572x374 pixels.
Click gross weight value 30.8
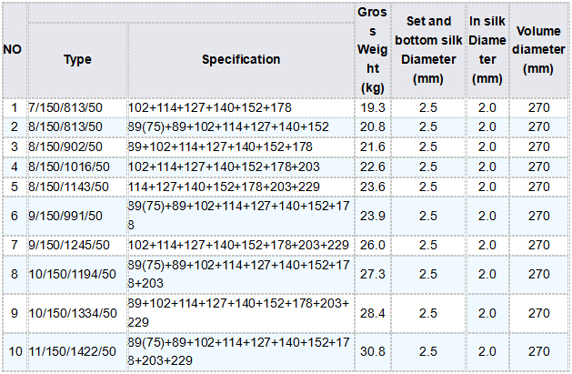pyautogui.click(x=371, y=351)
